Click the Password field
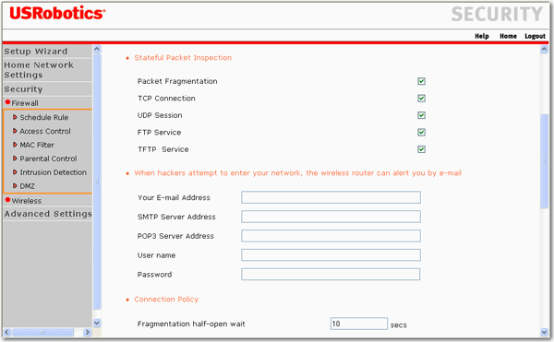The width and height of the screenshot is (554, 342). click(x=331, y=275)
